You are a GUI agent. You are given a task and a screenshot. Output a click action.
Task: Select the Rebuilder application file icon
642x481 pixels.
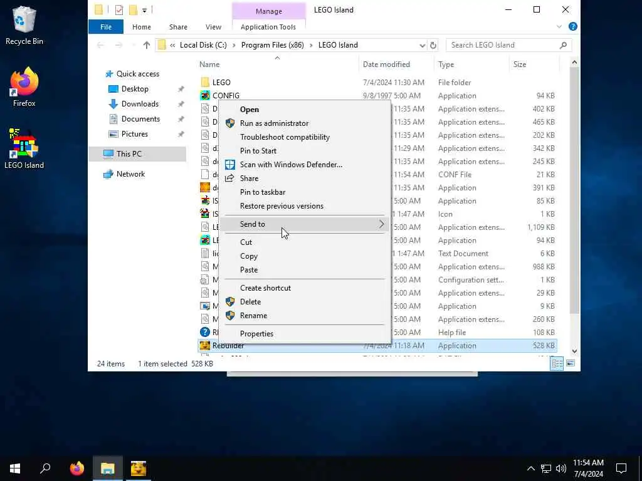(x=205, y=346)
